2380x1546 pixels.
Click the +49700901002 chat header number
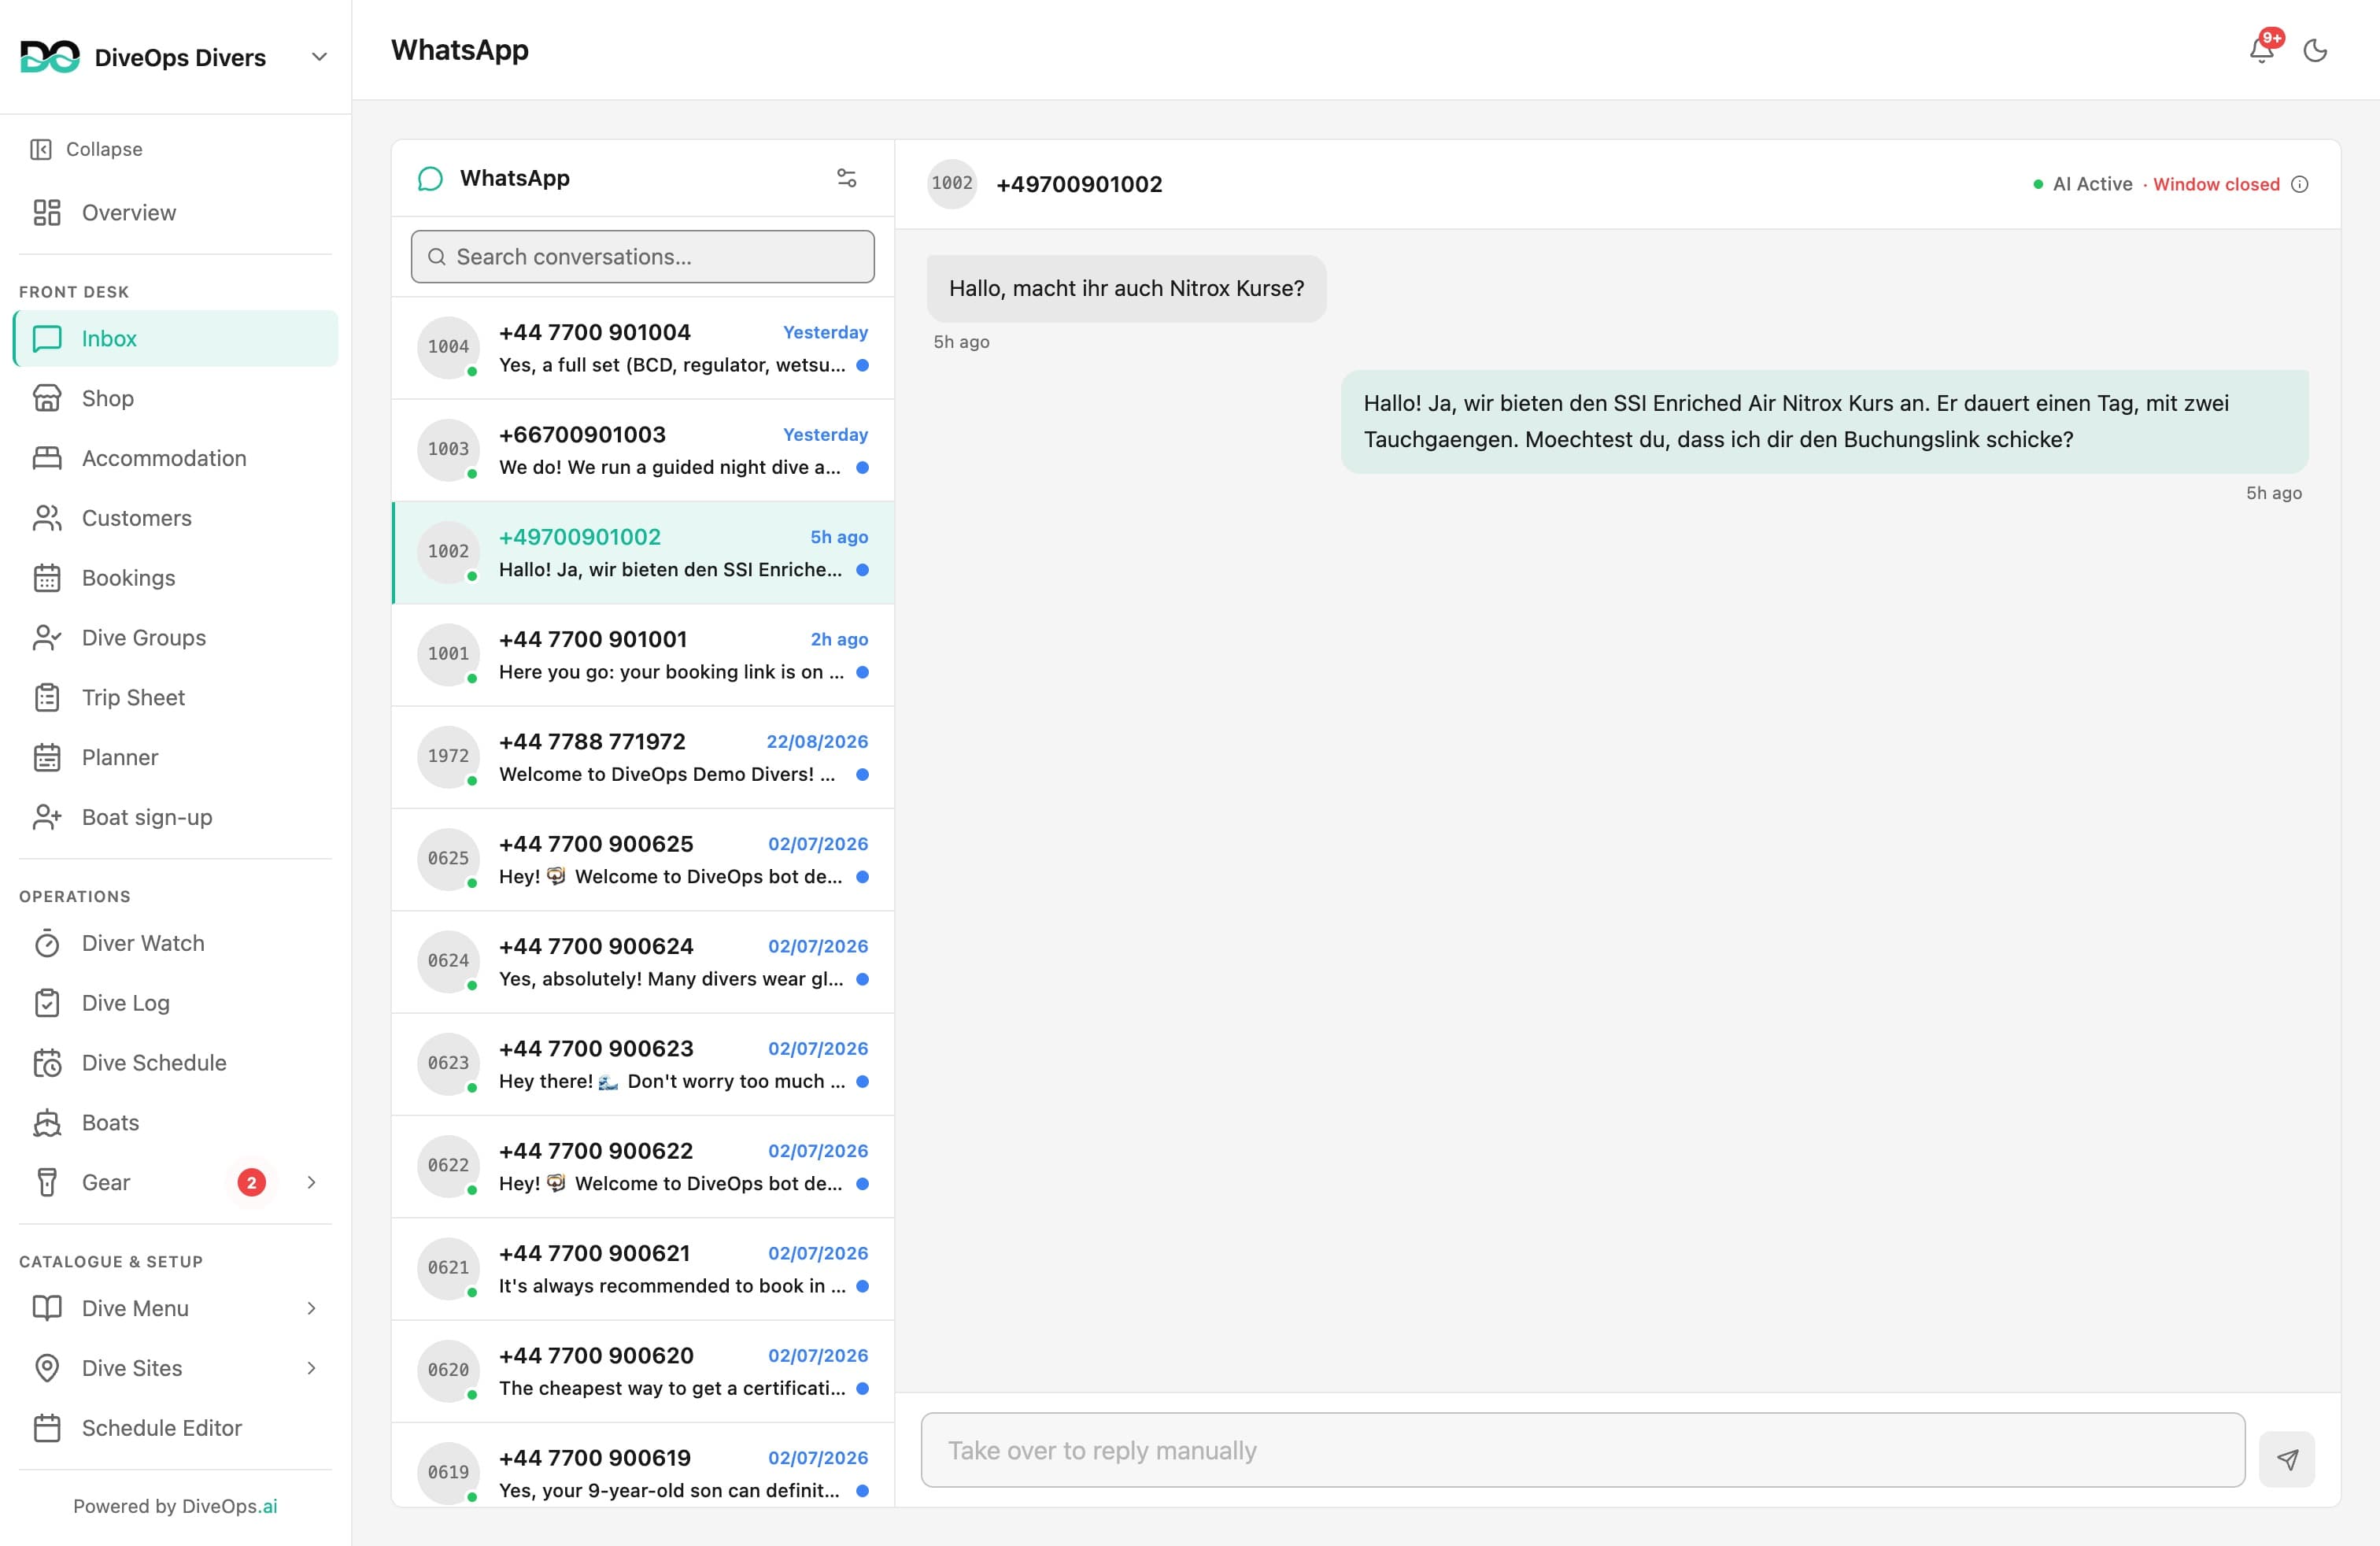(1079, 184)
